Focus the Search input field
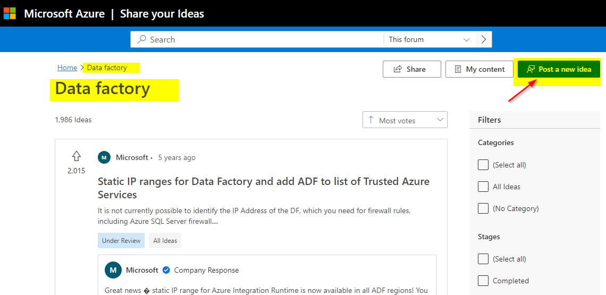 point(257,39)
